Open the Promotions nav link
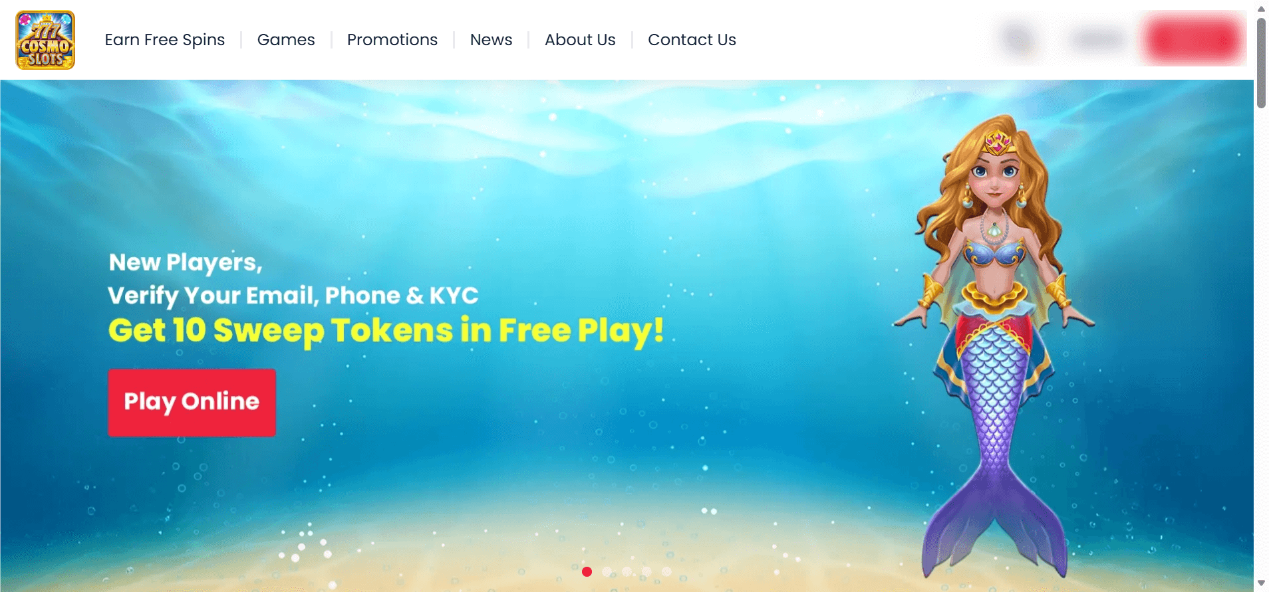 point(392,40)
